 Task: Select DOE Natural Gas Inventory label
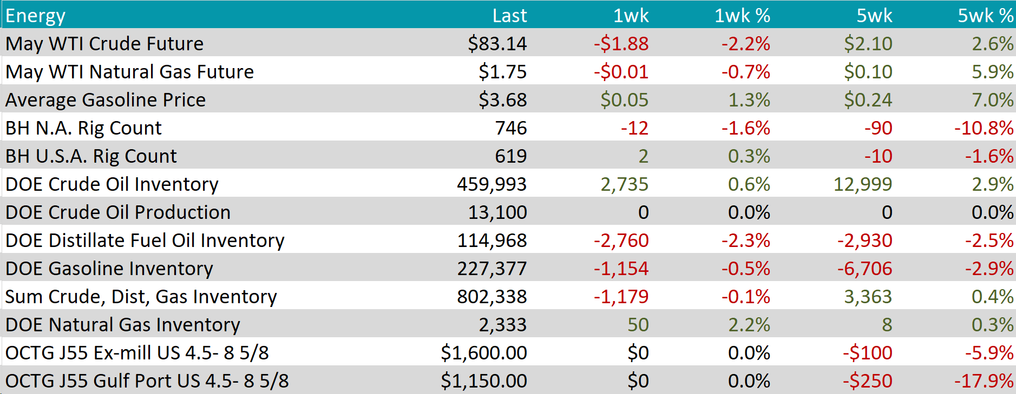pyautogui.click(x=123, y=325)
